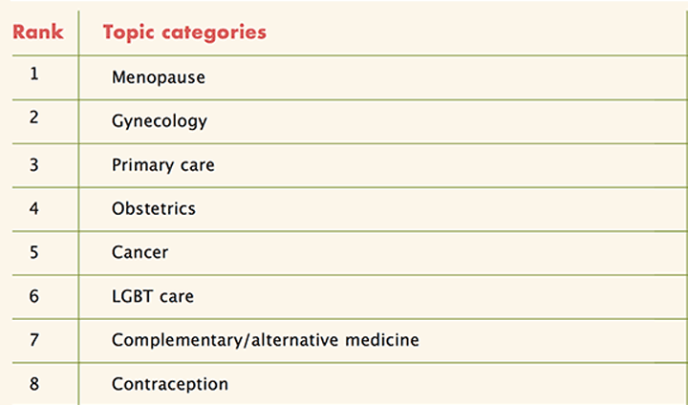Click the word categories in header
This screenshot has width=688, height=405.
tap(214, 33)
